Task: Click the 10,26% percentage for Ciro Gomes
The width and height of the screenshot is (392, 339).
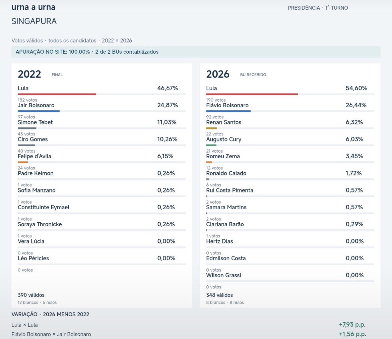Action: click(167, 139)
